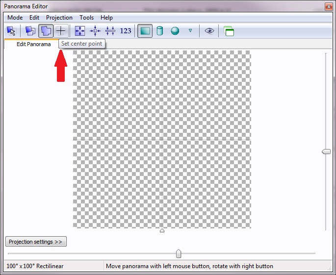Open the projection type dropdown arrow
Image resolution: width=336 pixels, height=275 pixels.
pyautogui.click(x=190, y=31)
